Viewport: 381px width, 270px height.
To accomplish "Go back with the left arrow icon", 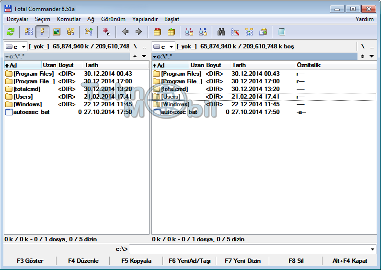I will tap(125, 32).
